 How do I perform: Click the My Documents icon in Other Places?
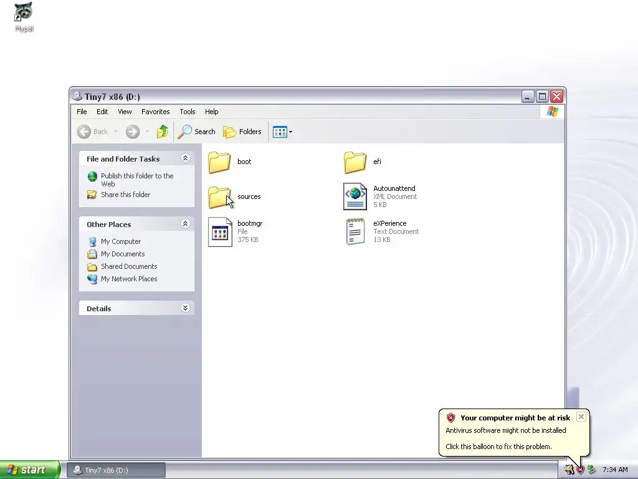92,254
